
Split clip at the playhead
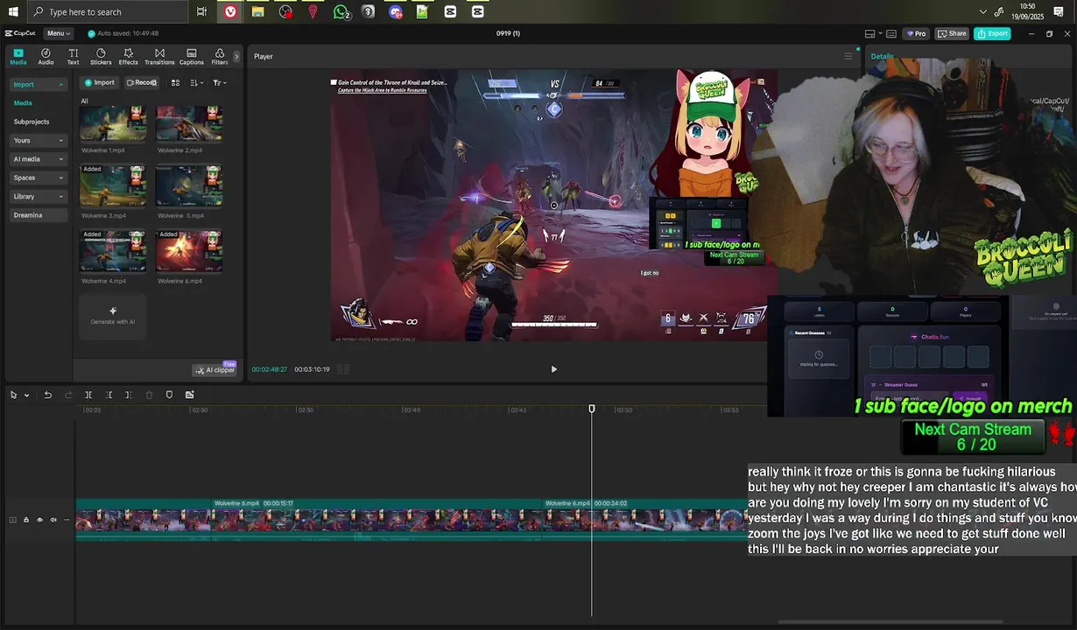point(88,395)
